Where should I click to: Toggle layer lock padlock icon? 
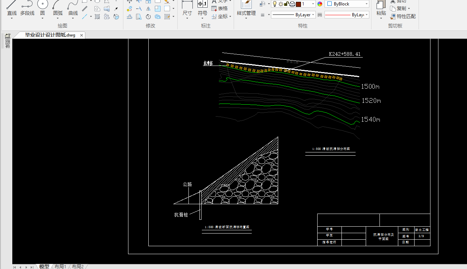pyautogui.click(x=286, y=4)
